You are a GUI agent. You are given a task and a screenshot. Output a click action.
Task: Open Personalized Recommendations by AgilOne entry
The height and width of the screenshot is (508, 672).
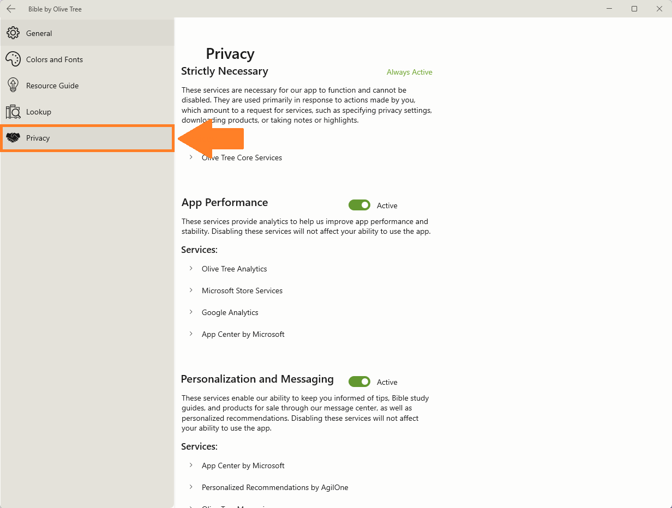(x=275, y=487)
